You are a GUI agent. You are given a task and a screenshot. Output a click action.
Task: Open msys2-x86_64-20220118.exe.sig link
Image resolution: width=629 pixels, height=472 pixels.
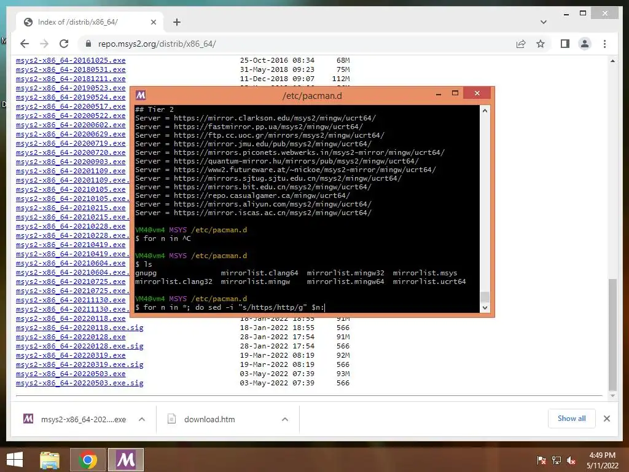pos(79,328)
